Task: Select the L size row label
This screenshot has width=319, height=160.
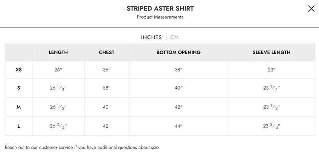Action: [x=19, y=126]
